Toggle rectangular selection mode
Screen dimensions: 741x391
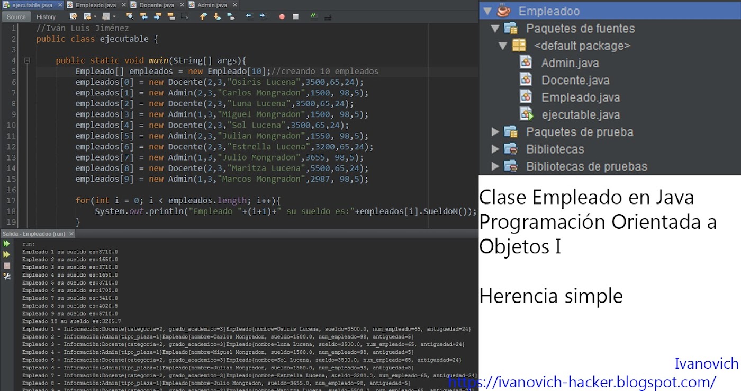pos(184,16)
